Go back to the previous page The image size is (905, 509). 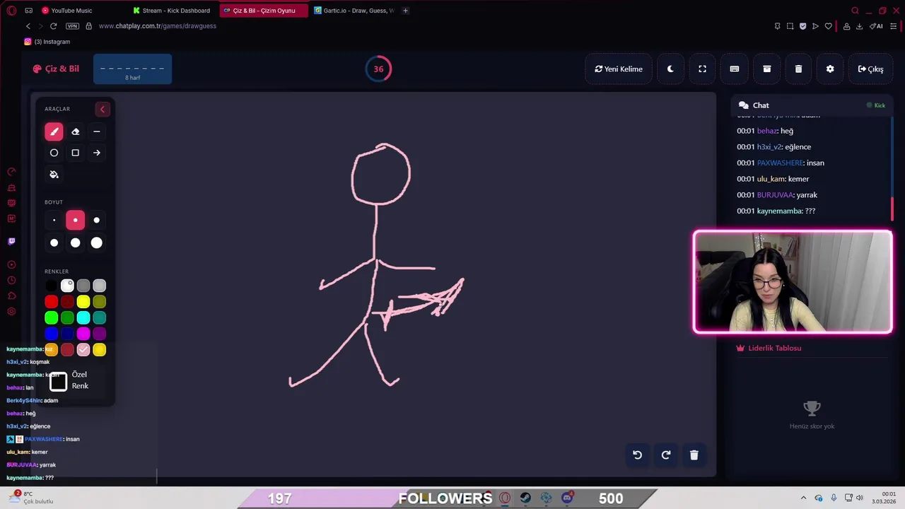[x=28, y=26]
